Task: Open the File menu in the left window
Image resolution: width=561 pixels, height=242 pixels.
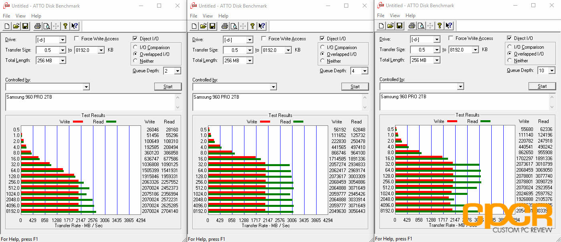Action: coord(6,16)
